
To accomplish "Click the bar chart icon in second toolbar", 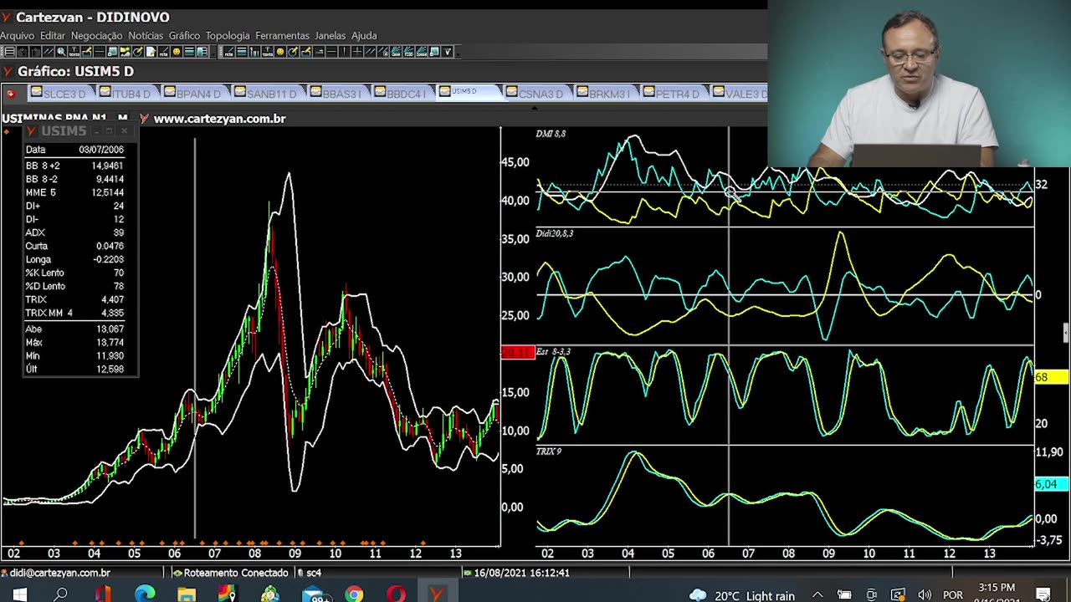I will pyautogui.click(x=254, y=52).
